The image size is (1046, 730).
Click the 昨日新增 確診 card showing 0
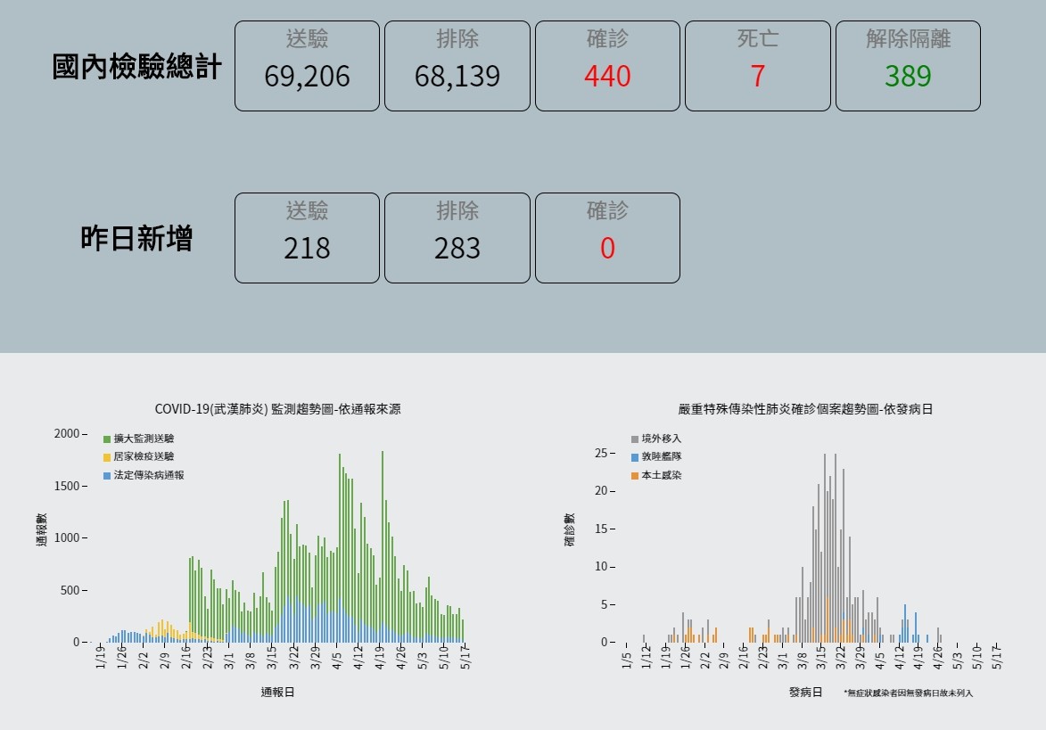(607, 237)
